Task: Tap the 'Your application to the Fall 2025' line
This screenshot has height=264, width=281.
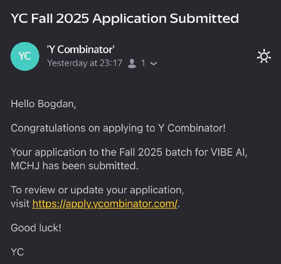Action: coord(129,152)
